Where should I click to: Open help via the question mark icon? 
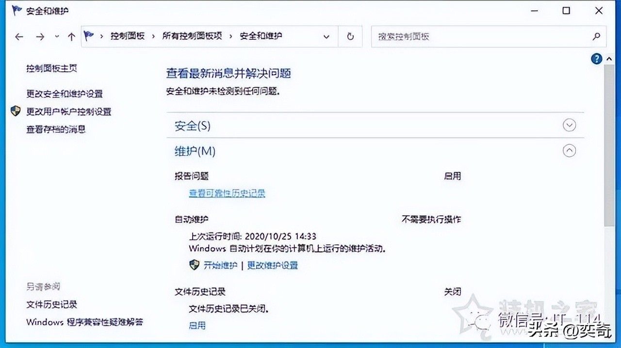click(596, 59)
